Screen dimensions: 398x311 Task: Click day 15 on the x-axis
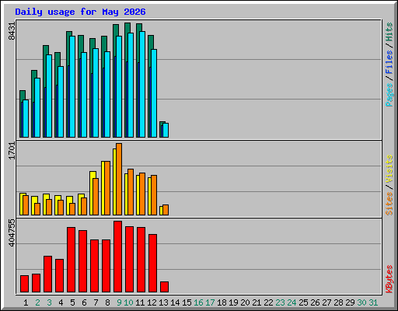[187, 302]
